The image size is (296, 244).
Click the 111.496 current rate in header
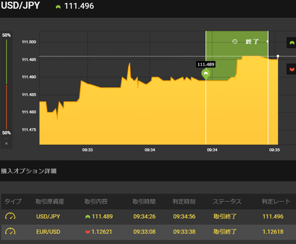[x=79, y=6]
